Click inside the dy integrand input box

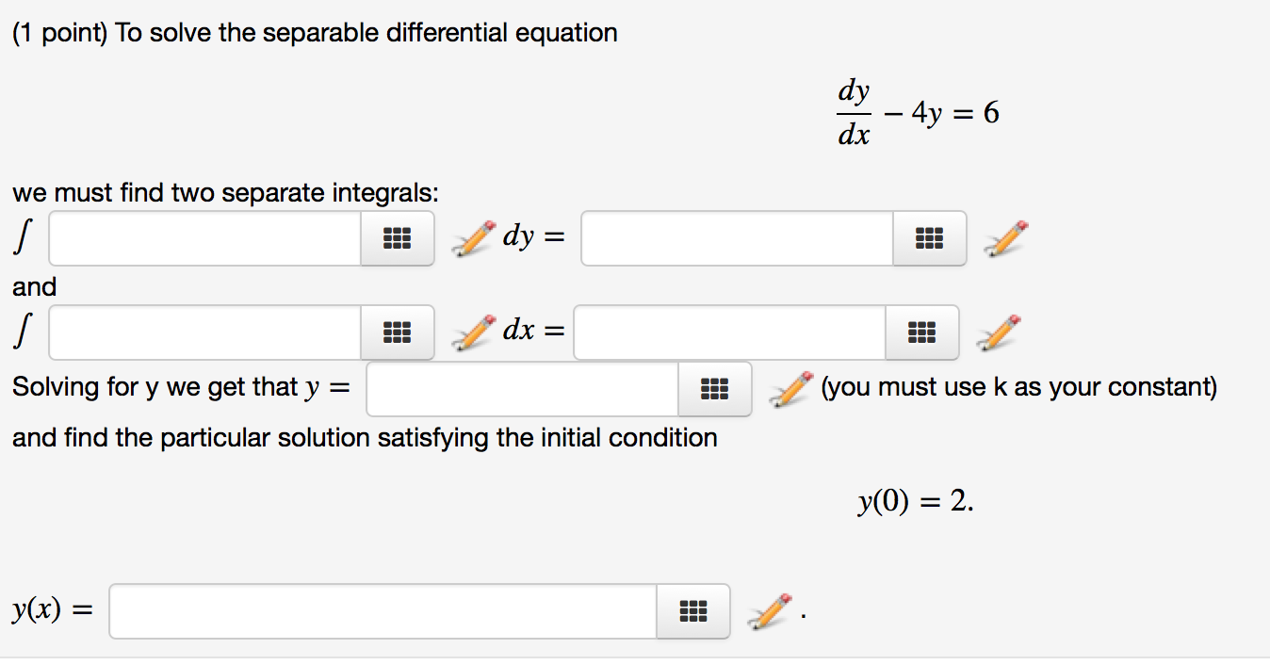click(x=203, y=238)
